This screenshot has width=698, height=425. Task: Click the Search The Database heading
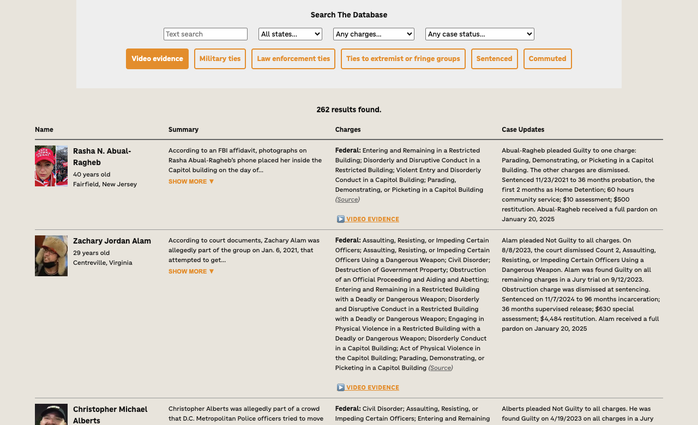pos(349,15)
